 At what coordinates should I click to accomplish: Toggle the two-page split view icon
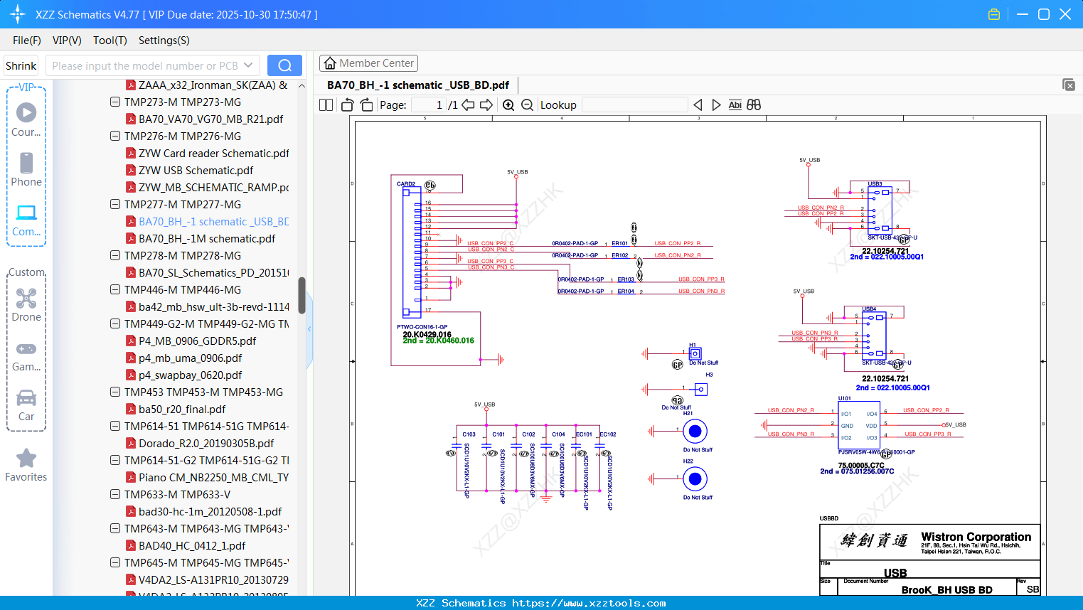326,105
